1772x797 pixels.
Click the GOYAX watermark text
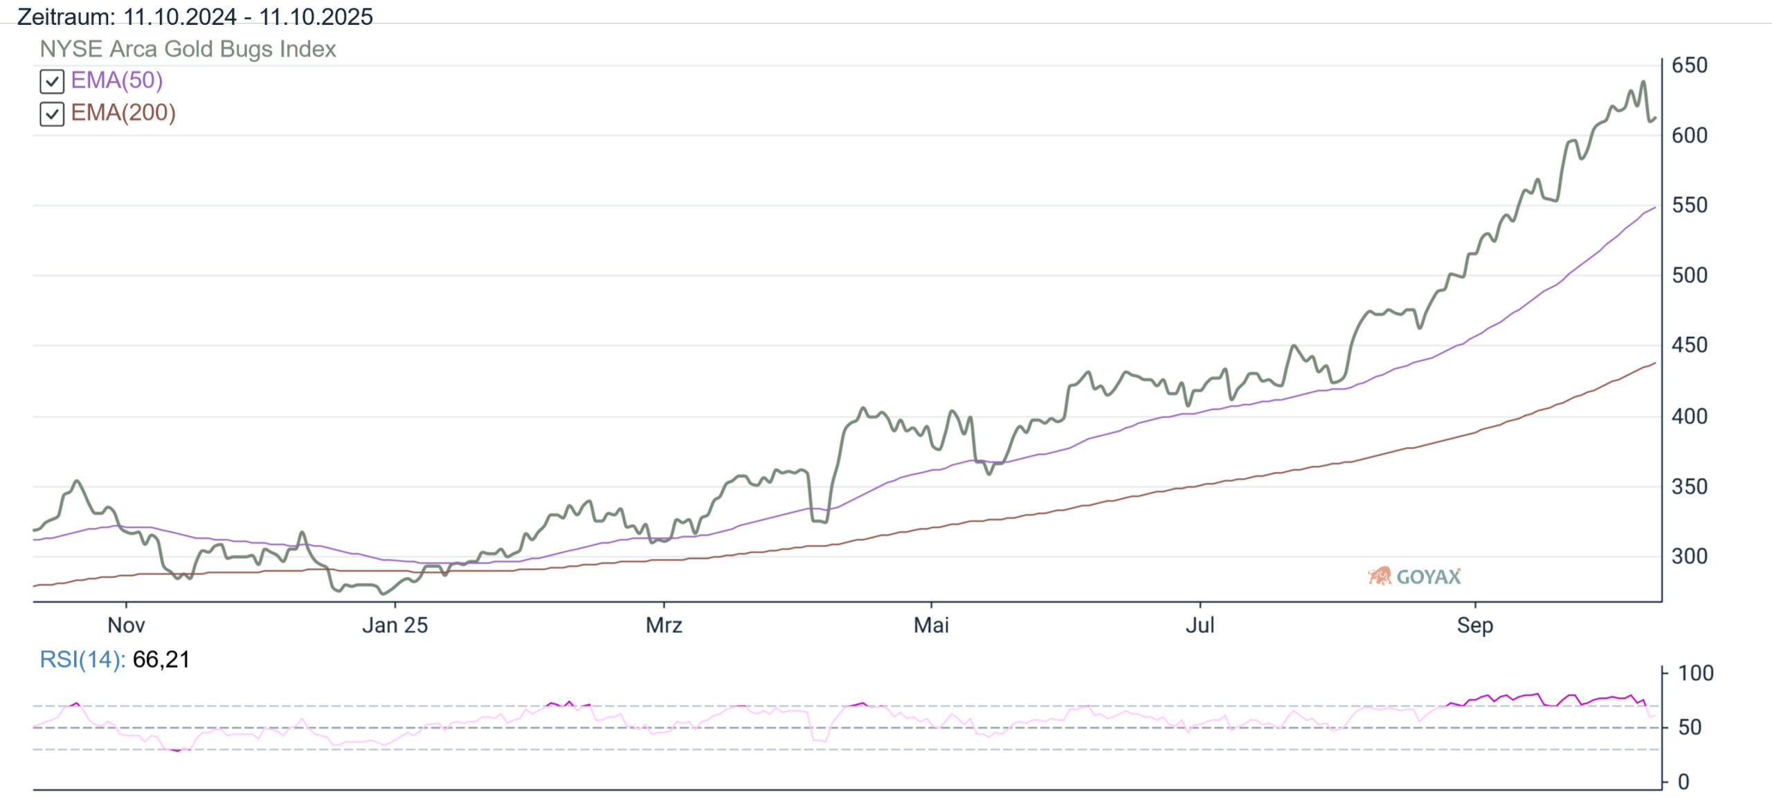pos(1428,577)
